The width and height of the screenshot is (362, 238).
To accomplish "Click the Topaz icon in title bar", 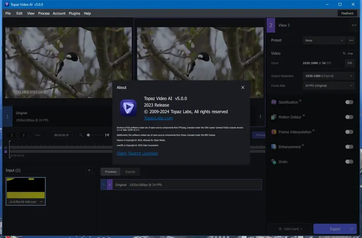I will [7, 5].
